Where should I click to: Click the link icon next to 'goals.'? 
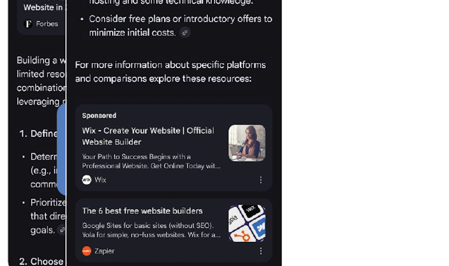62,230
